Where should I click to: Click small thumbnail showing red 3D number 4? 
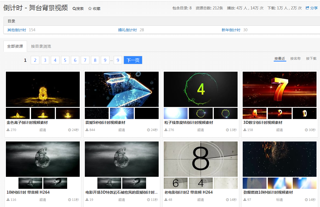(x=254, y=113)
